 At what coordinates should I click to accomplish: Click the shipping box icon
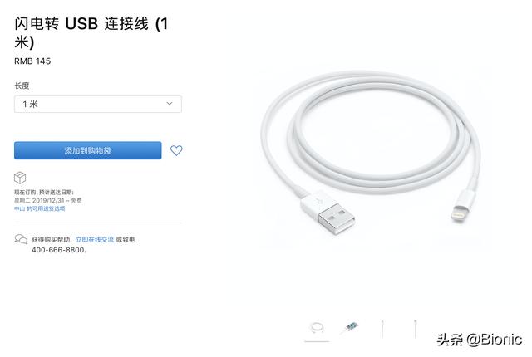(20, 178)
